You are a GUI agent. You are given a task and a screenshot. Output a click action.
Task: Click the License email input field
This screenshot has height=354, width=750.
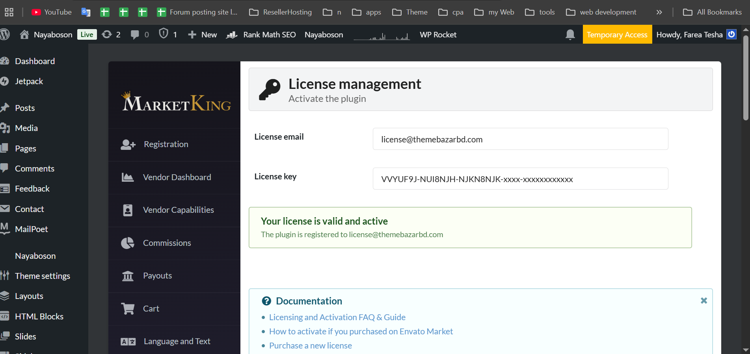click(x=520, y=139)
